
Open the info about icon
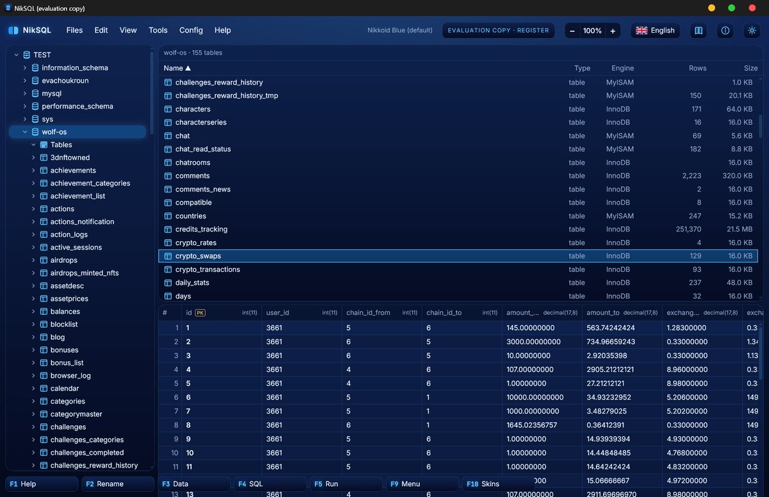(725, 30)
